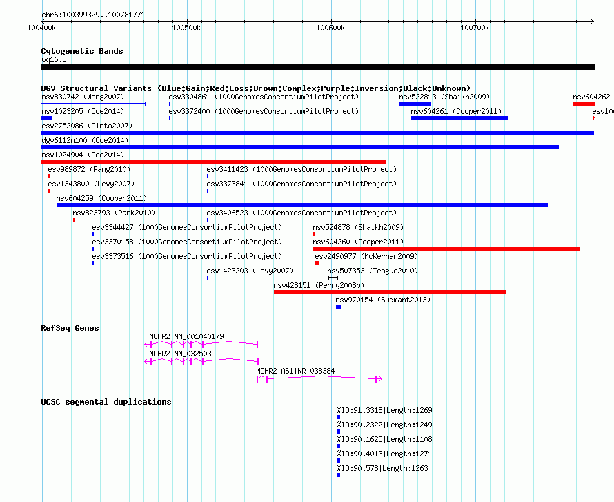Open esv3372400 variant label

pos(264,111)
